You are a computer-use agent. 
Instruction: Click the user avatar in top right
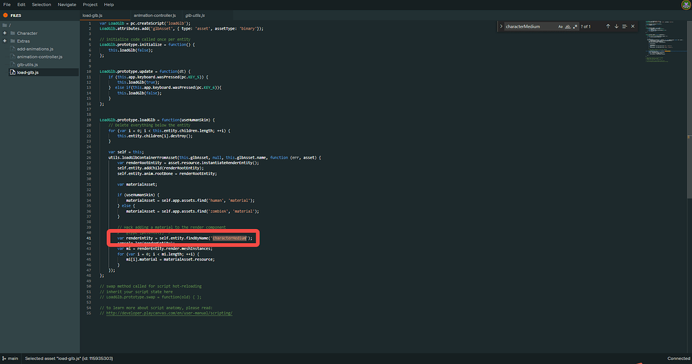685,4
